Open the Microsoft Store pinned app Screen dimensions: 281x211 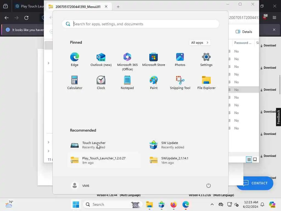154,60
